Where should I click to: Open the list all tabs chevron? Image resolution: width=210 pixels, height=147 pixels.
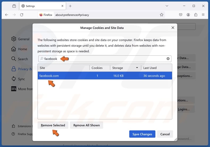[167, 6]
